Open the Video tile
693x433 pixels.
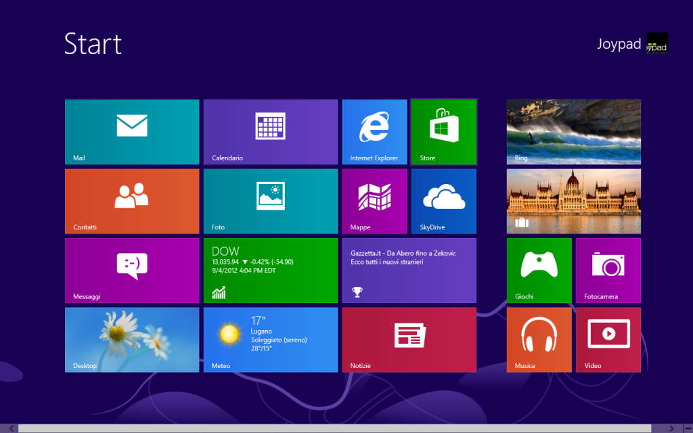pyautogui.click(x=608, y=340)
